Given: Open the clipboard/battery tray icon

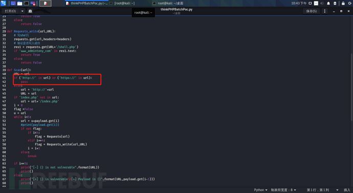Looking at the screenshot, I should (335, 4).
